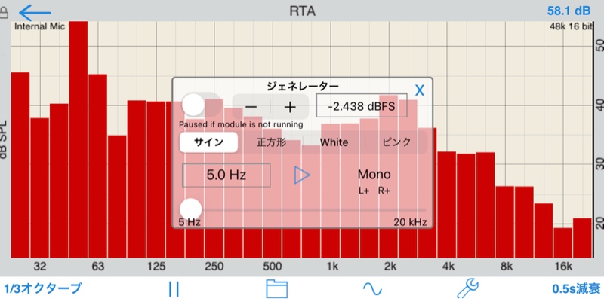This screenshot has width=604, height=299.
Task: Pause the RTA measurement
Action: pos(174,288)
